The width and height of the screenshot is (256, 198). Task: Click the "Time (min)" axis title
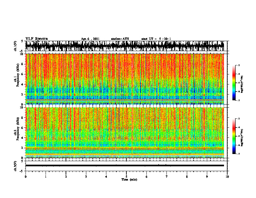pyautogui.click(x=129, y=180)
